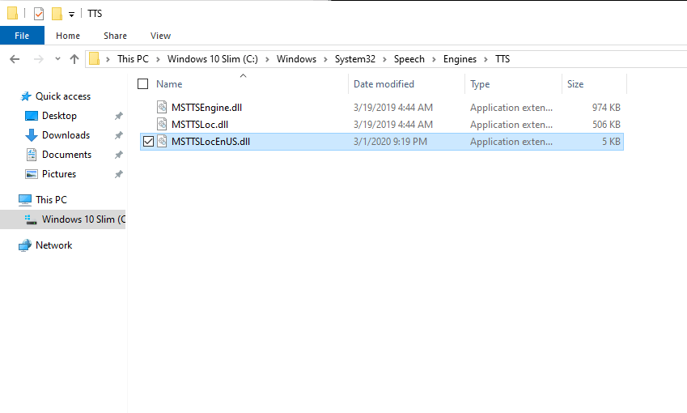Uncheck the MSTTSLocEnUS.dll checkbox
The image size is (687, 413).
click(x=147, y=142)
